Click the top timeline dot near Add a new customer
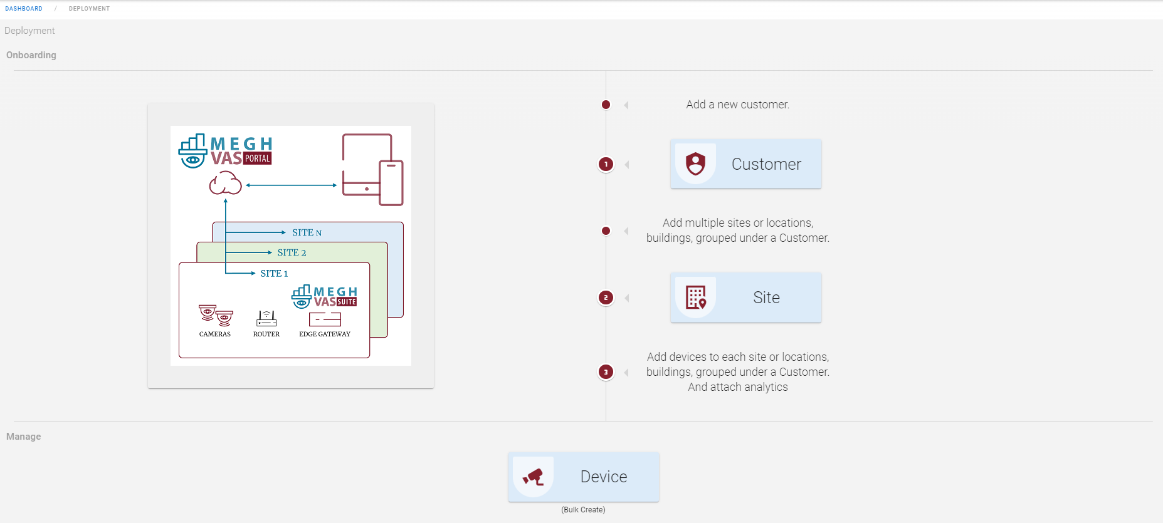Screen dimensions: 1163x523 606,105
